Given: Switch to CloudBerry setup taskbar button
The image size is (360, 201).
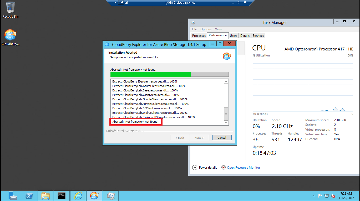Looking at the screenshot, I should [x=94, y=196].
